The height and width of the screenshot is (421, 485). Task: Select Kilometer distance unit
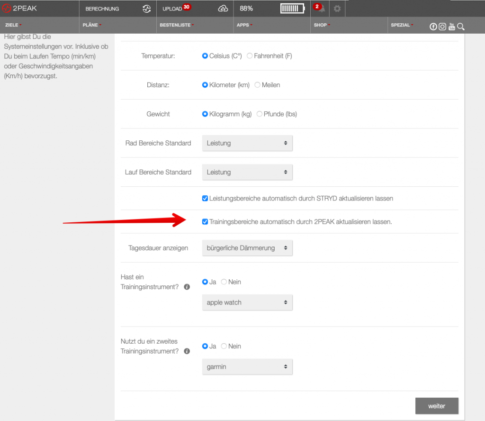(x=205, y=85)
